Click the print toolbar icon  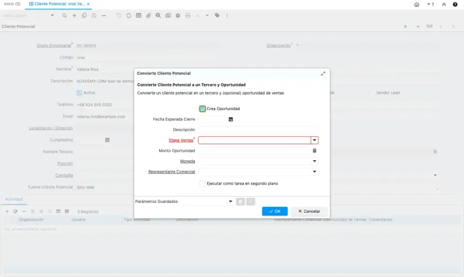[188, 16]
